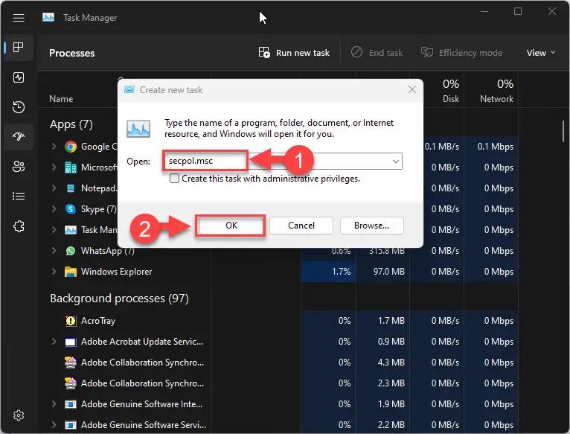Click the Apps (7) group heading
This screenshot has height=434, width=570.
click(x=71, y=124)
